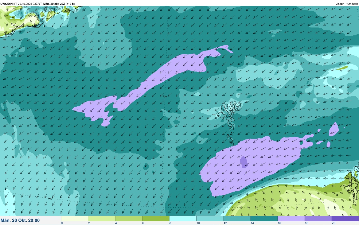Click the 12–14 teal legend swatch
The height and width of the screenshot is (225, 359).
(x=237, y=219)
